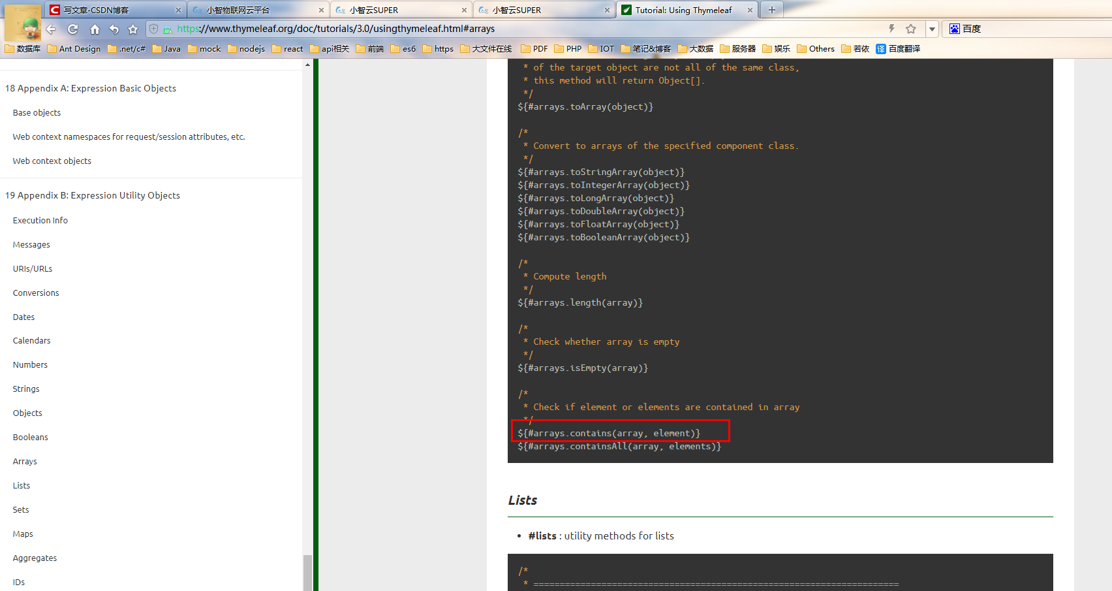Bookmark page with toolbar star icon

[133, 29]
